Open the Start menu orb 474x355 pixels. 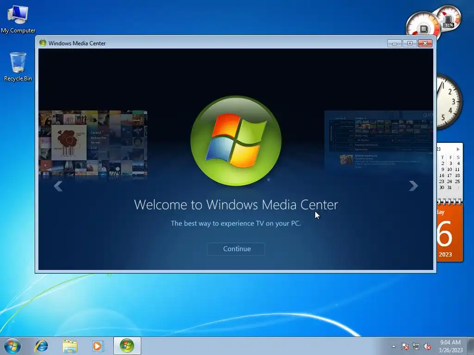[x=12, y=346]
